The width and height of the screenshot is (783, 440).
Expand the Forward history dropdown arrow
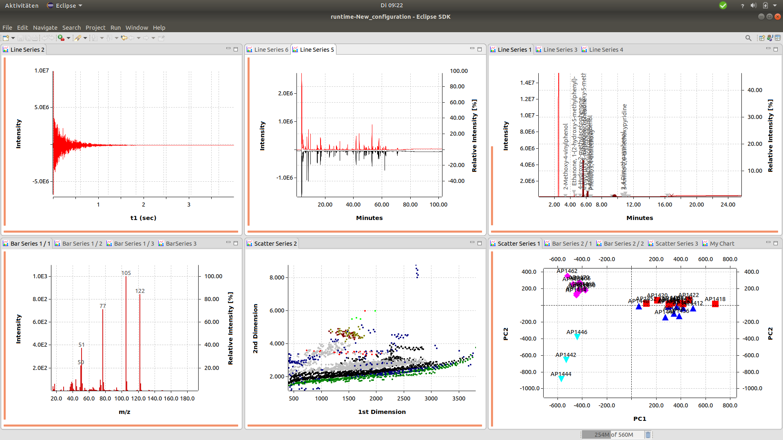(x=153, y=38)
